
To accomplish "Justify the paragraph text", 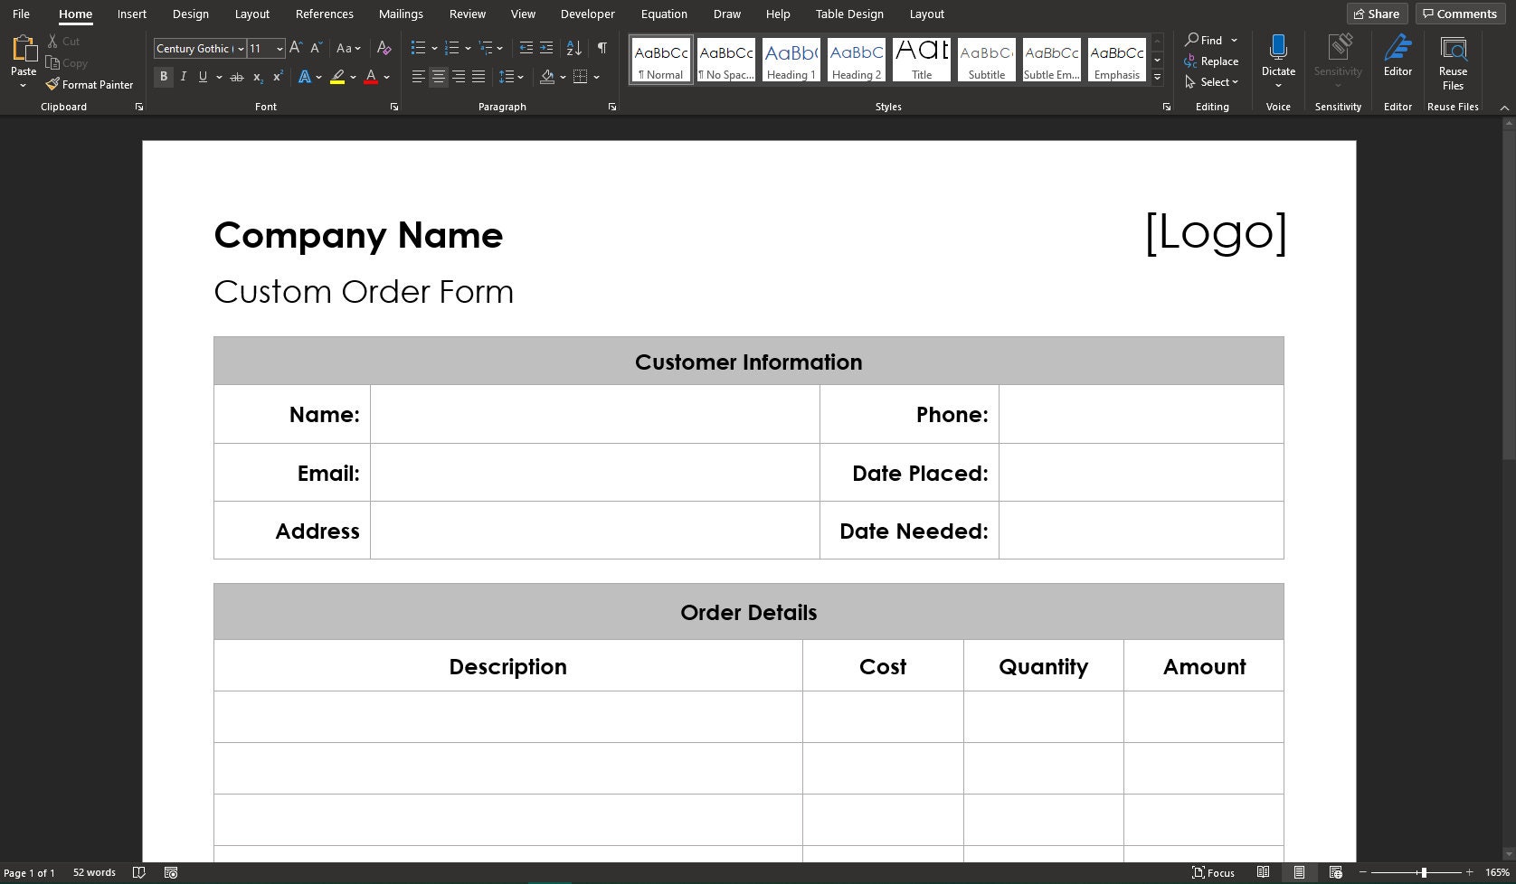I will pos(478,77).
